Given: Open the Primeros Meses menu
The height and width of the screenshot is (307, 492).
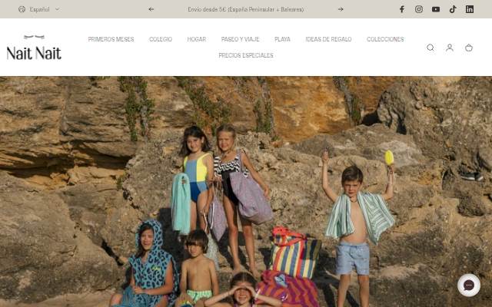Looking at the screenshot, I should pos(111,39).
